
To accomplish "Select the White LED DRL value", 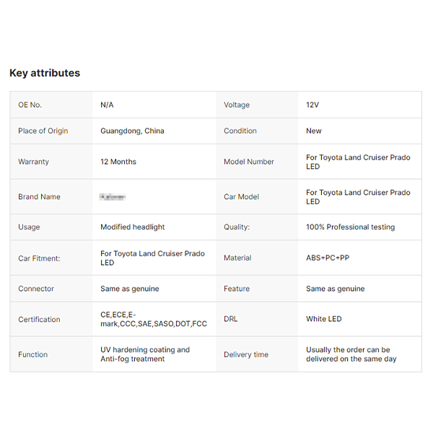I will (324, 319).
